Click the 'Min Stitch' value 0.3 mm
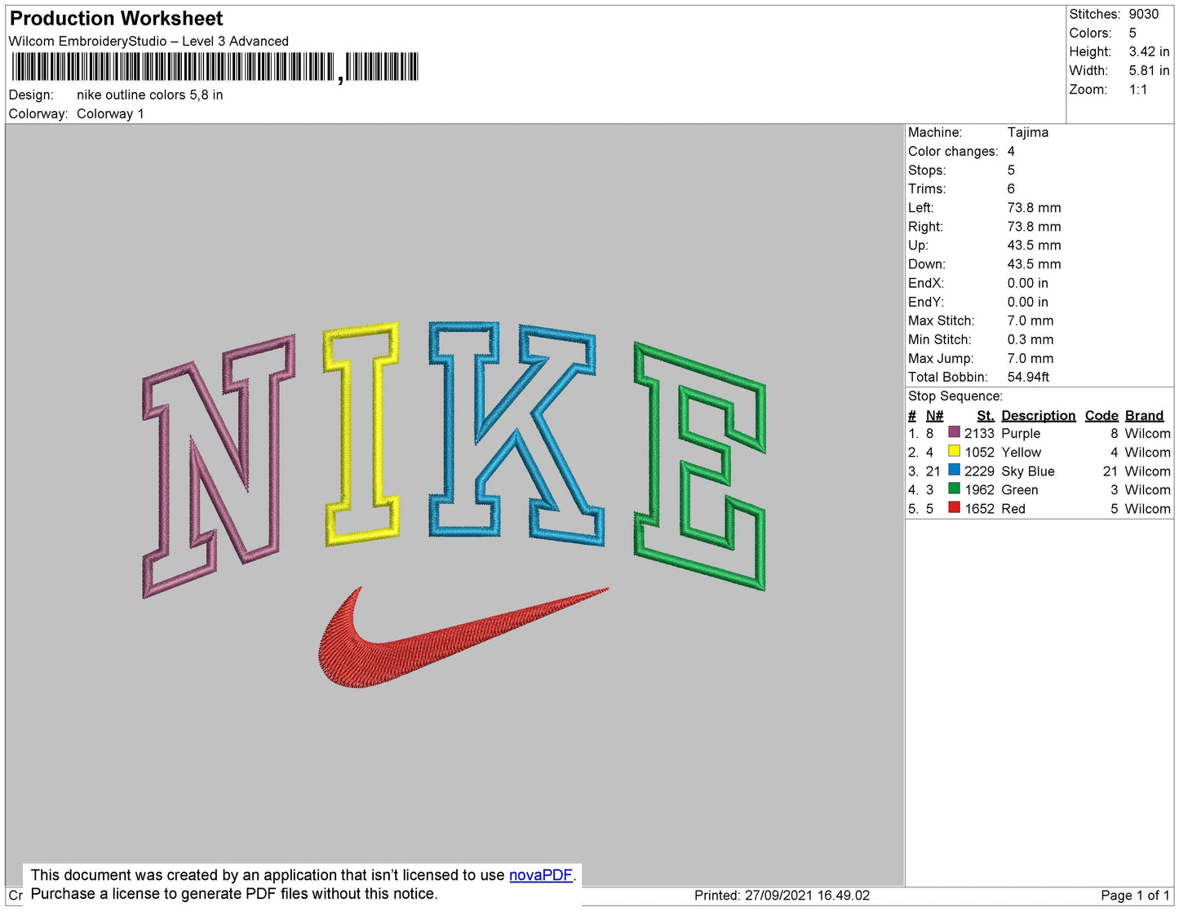 click(1031, 339)
